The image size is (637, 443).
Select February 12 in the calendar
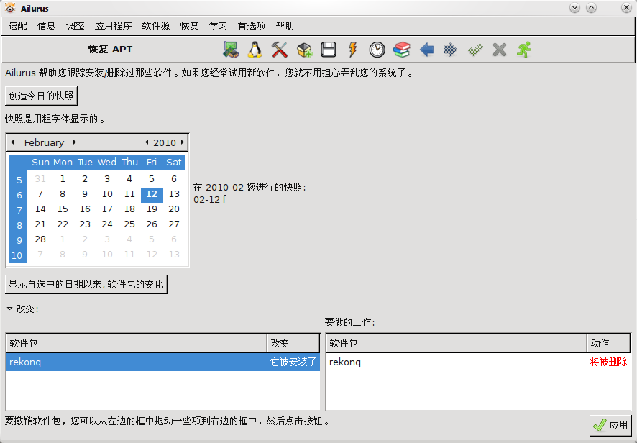[152, 194]
